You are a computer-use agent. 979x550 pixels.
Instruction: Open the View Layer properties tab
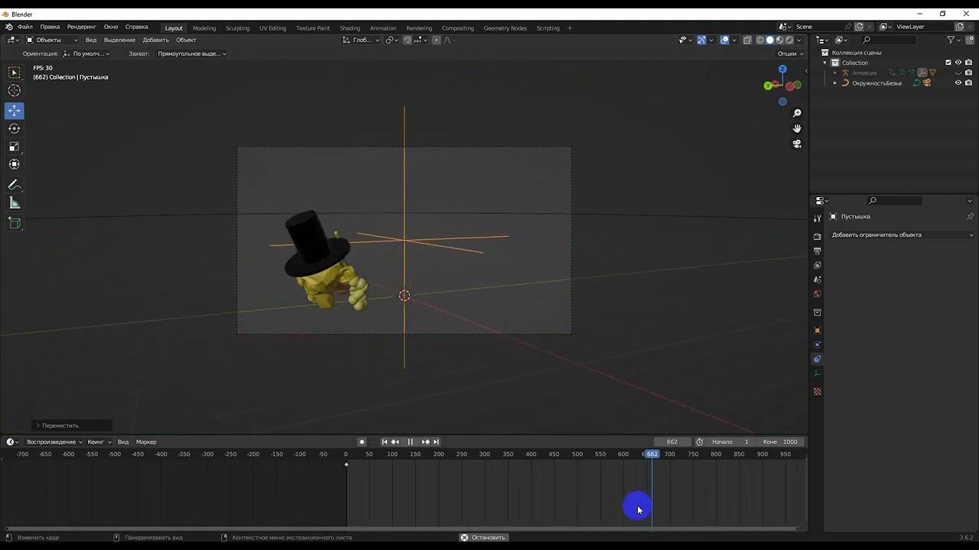tap(817, 265)
